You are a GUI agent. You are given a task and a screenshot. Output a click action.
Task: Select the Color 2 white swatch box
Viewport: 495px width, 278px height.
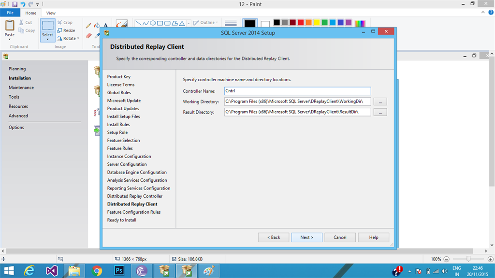pyautogui.click(x=265, y=24)
